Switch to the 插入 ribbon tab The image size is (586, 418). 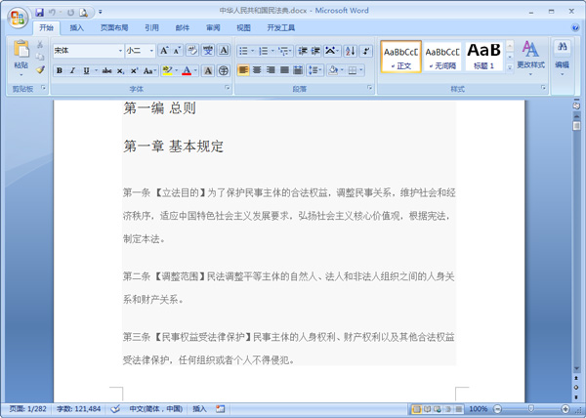(76, 27)
